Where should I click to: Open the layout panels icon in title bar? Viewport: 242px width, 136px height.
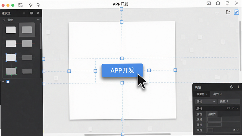(x=20, y=5)
